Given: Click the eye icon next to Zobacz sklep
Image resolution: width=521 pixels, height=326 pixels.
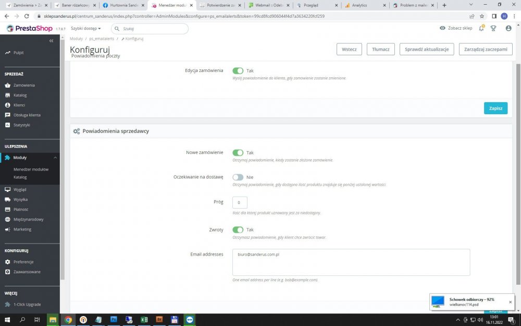Looking at the screenshot, I should pos(442,28).
